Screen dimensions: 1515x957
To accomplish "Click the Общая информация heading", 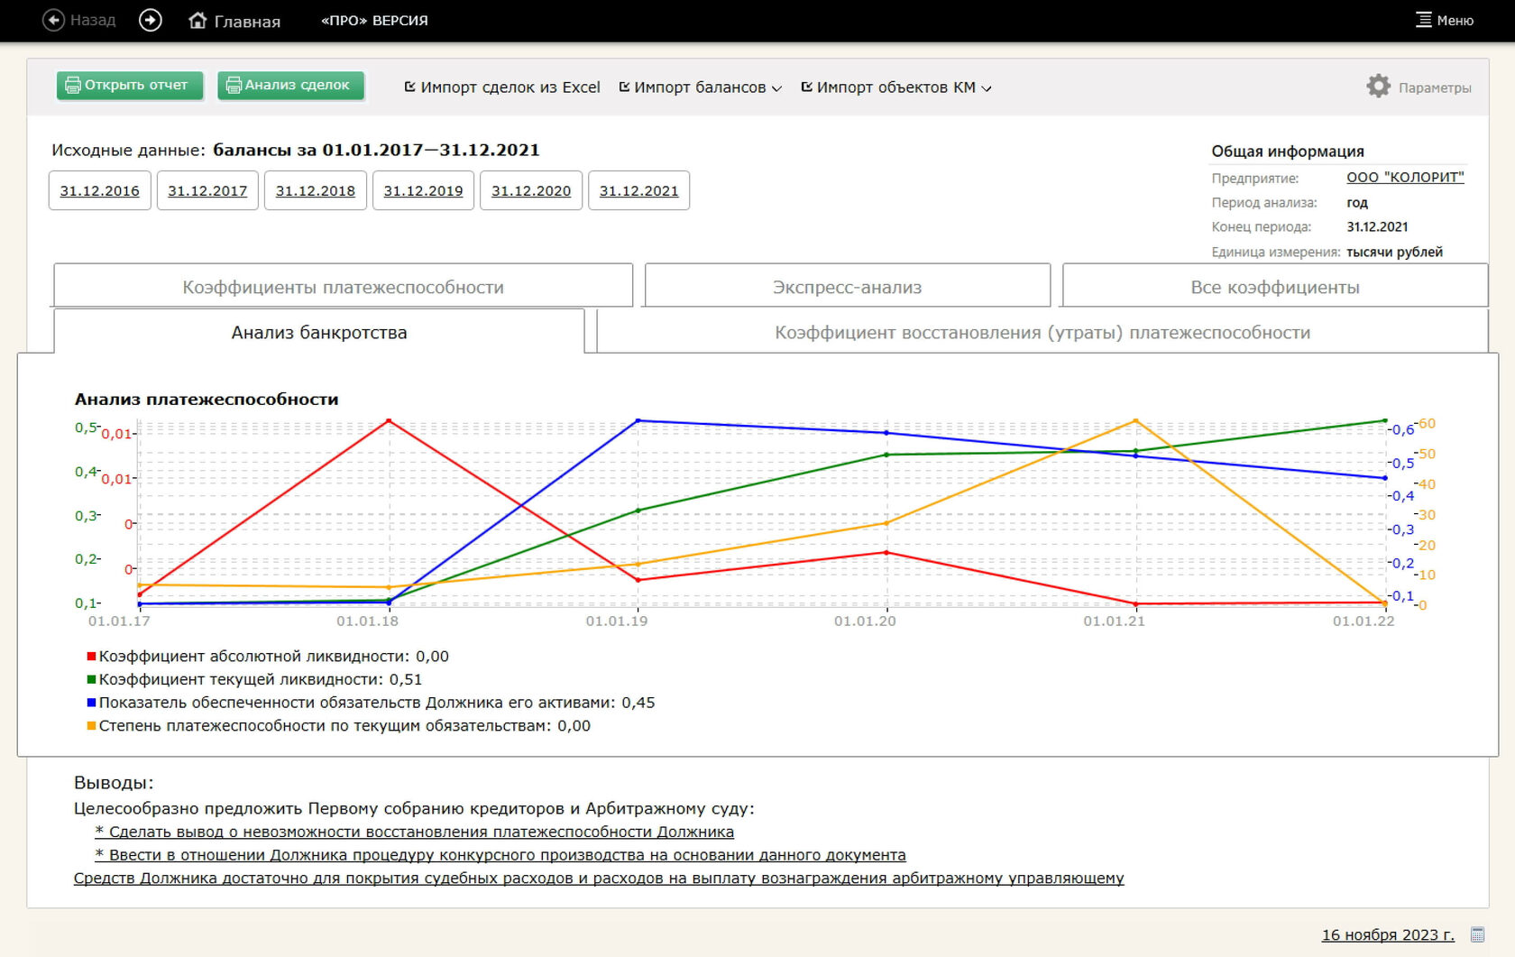I will coord(1288,152).
